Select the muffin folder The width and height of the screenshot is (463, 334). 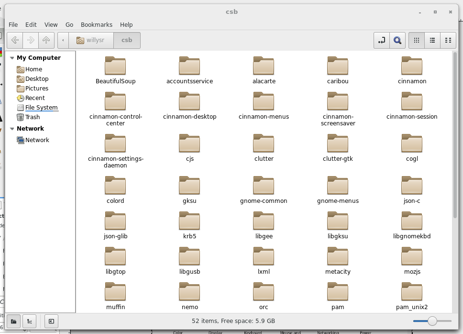115,297
